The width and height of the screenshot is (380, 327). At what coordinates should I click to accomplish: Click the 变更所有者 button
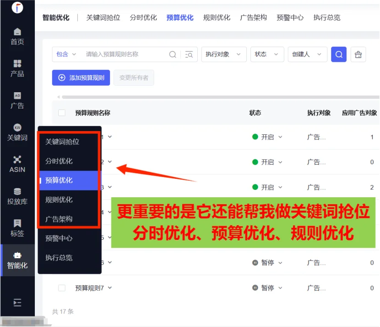[134, 78]
